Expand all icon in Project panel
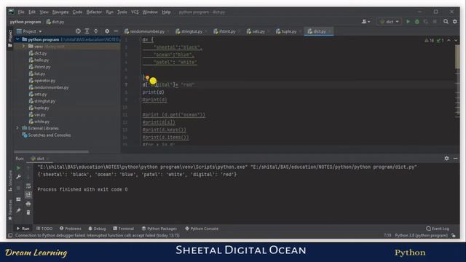Screen dimensions: 466x262 pyautogui.click(x=87, y=31)
